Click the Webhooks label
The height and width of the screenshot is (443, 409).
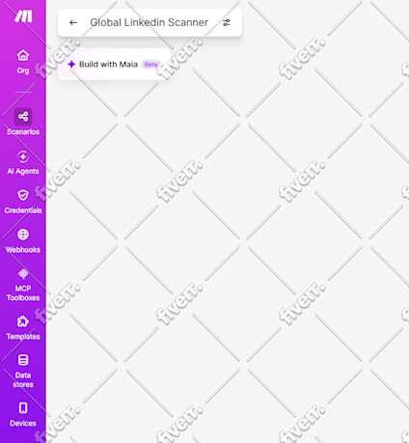pos(23,250)
